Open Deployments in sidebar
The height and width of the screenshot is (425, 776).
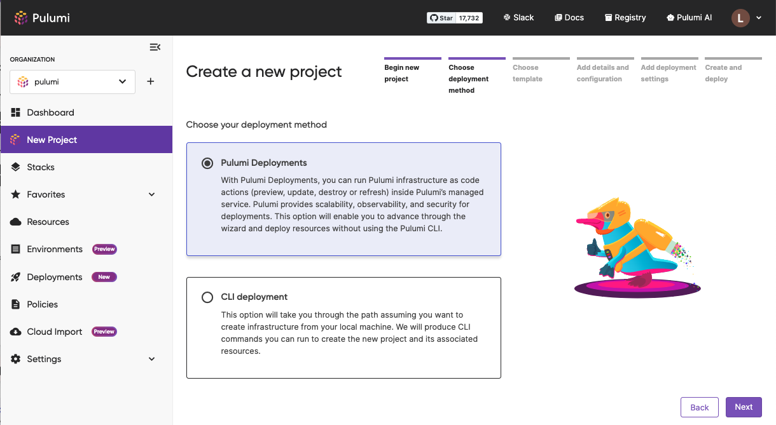click(x=86, y=277)
